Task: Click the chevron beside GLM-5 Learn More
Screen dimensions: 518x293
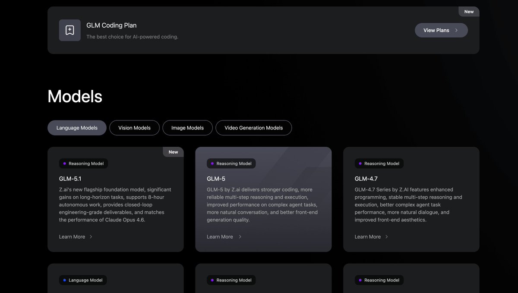Action: click(240, 237)
